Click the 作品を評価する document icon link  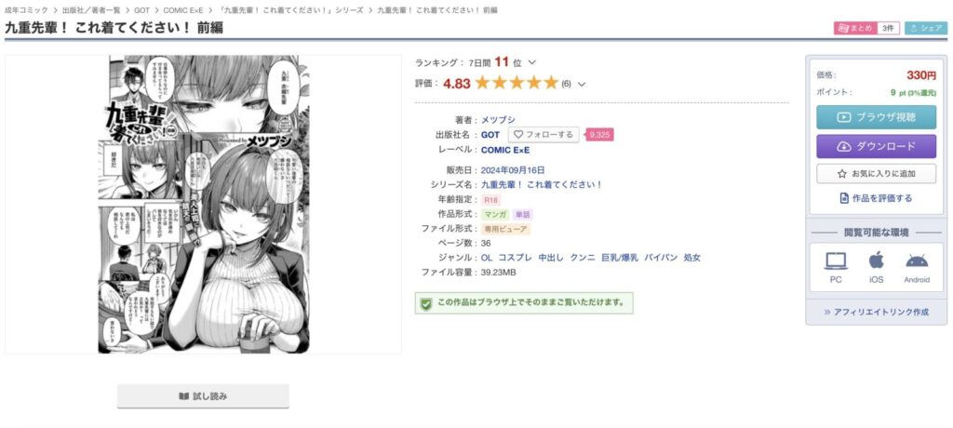click(876, 198)
